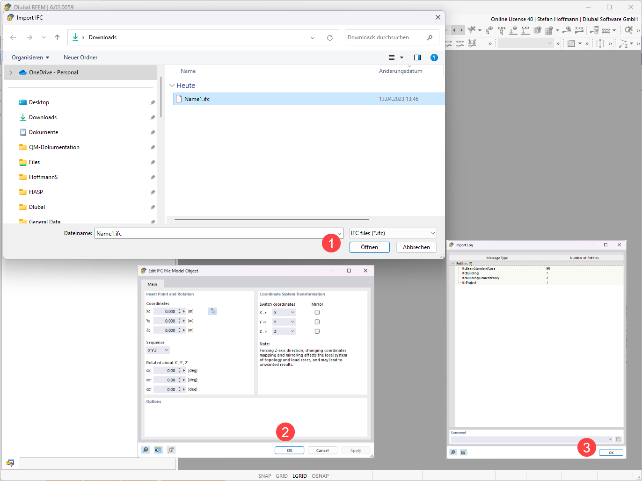
Task: Click the Abbrechen button in the Import IFC dialog
Action: pyautogui.click(x=416, y=247)
